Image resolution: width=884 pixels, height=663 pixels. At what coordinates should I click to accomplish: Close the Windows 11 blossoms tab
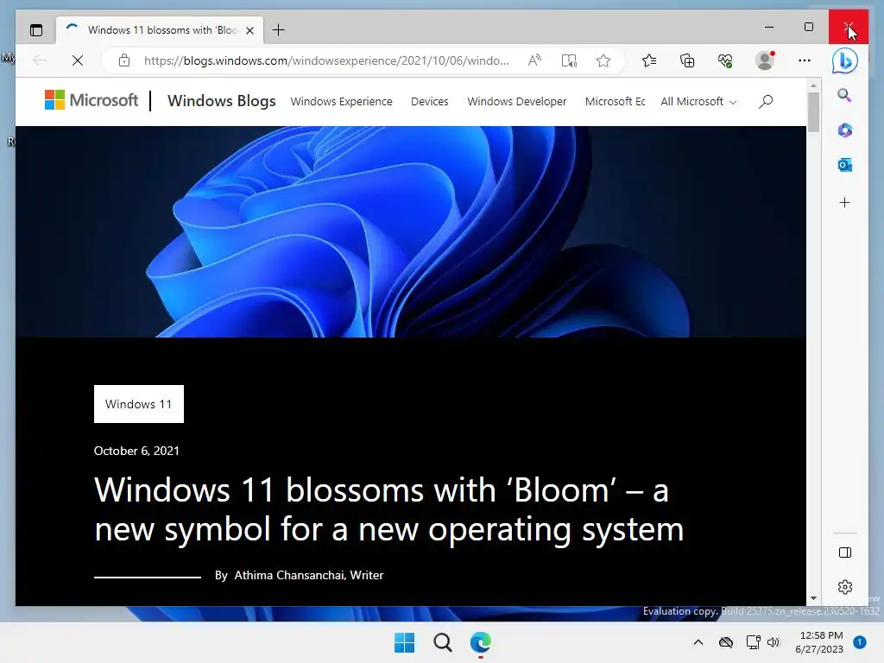249,30
